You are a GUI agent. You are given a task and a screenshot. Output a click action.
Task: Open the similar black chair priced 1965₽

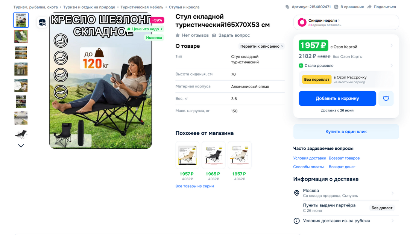(213, 155)
